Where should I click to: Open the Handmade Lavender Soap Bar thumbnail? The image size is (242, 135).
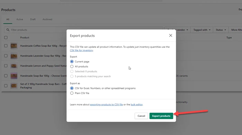coord(14,56)
